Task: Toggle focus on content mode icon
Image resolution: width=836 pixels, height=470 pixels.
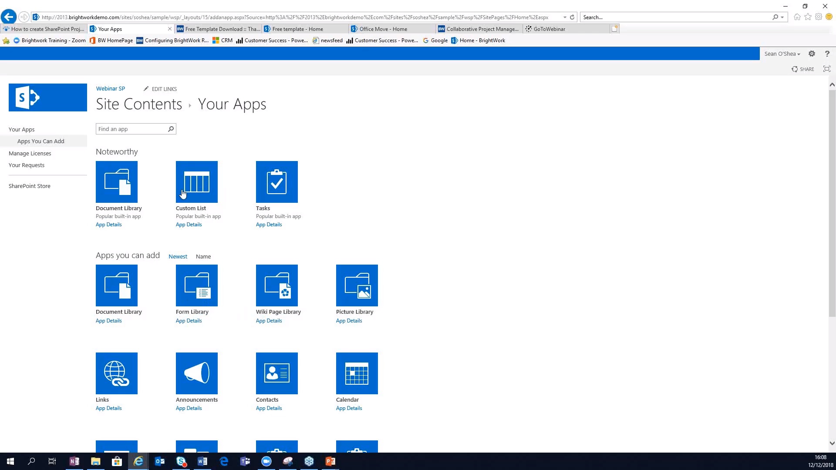Action: pyautogui.click(x=826, y=69)
